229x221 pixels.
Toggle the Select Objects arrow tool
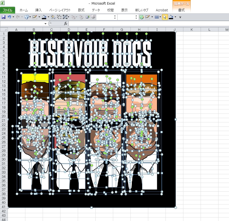pos(165,17)
